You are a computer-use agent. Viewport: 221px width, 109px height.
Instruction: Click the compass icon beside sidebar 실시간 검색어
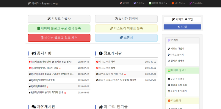click(x=169, y=61)
